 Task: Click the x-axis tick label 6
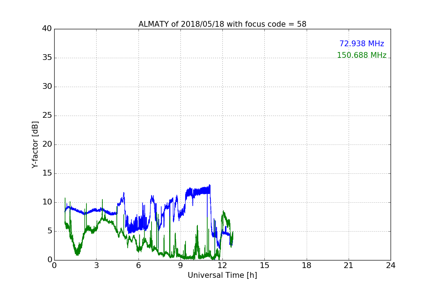click(x=139, y=266)
